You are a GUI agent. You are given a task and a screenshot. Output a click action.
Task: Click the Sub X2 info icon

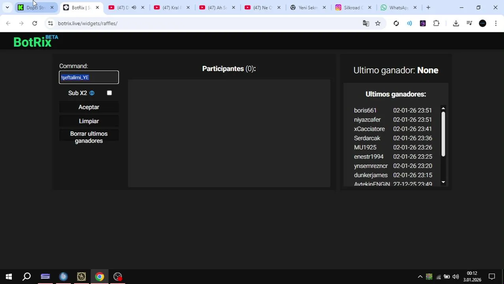tap(92, 93)
